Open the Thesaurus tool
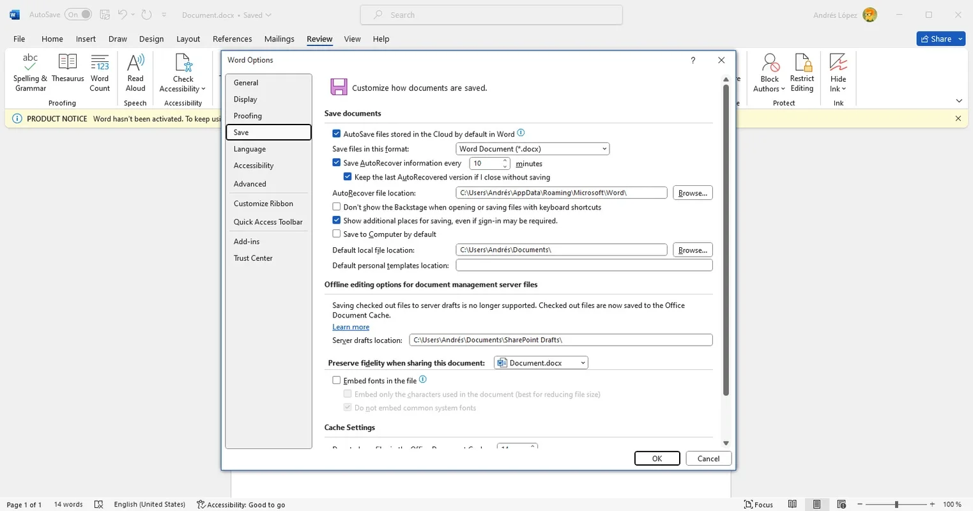Image resolution: width=973 pixels, height=511 pixels. 68,68
